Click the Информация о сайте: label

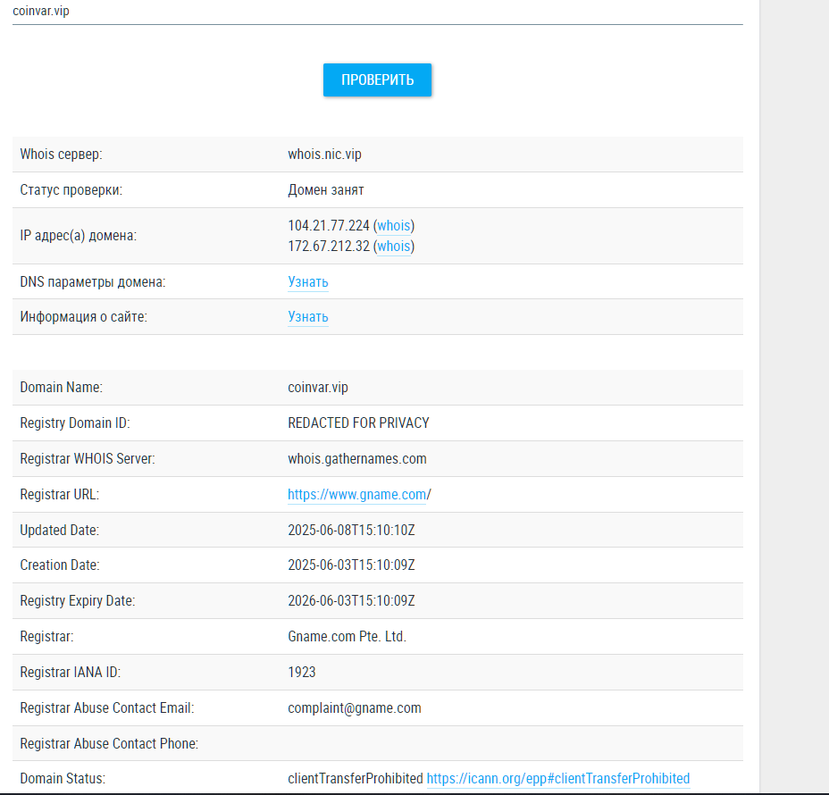click(x=84, y=317)
